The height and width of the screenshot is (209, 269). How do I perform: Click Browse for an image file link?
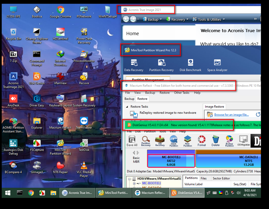(x=231, y=115)
